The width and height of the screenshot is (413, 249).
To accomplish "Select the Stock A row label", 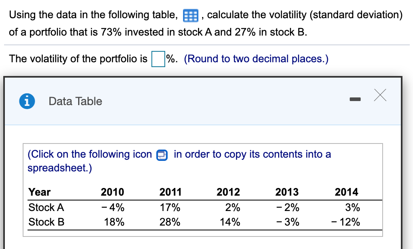I will click(x=46, y=207).
